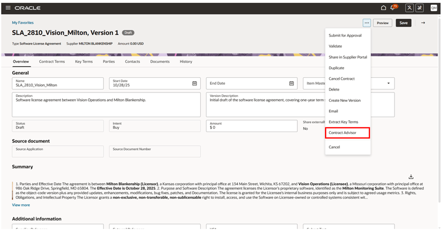Click the Description text area

tap(106, 105)
